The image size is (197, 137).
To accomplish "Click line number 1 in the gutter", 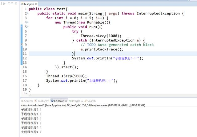I will [26, 9].
